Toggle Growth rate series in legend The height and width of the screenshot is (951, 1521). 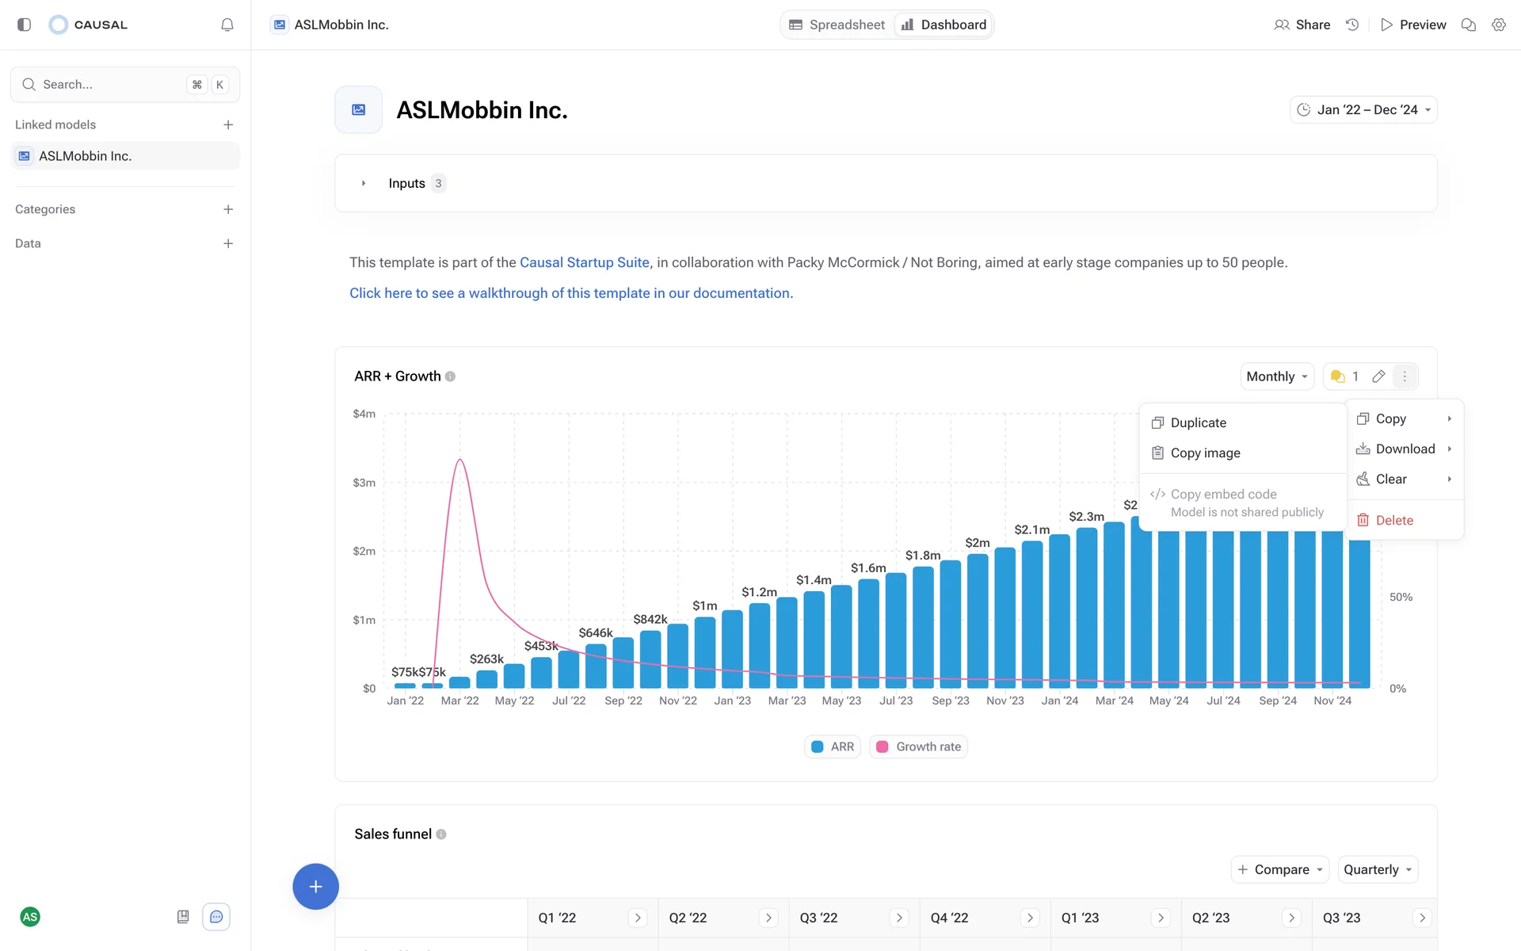(919, 747)
